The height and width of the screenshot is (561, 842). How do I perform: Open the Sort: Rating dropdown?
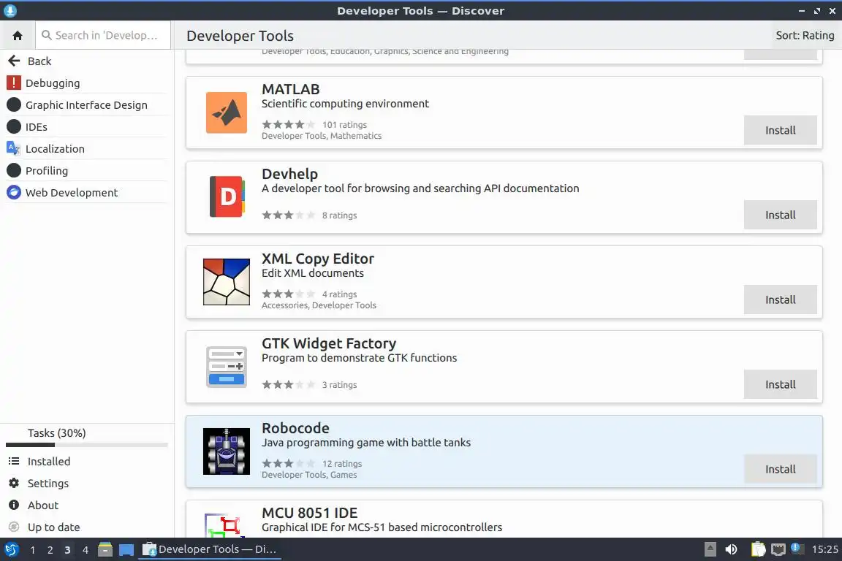tap(805, 36)
